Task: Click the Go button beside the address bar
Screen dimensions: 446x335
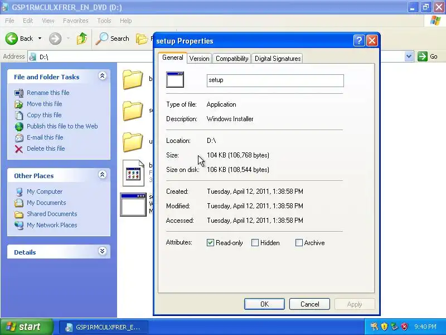Action: point(428,56)
